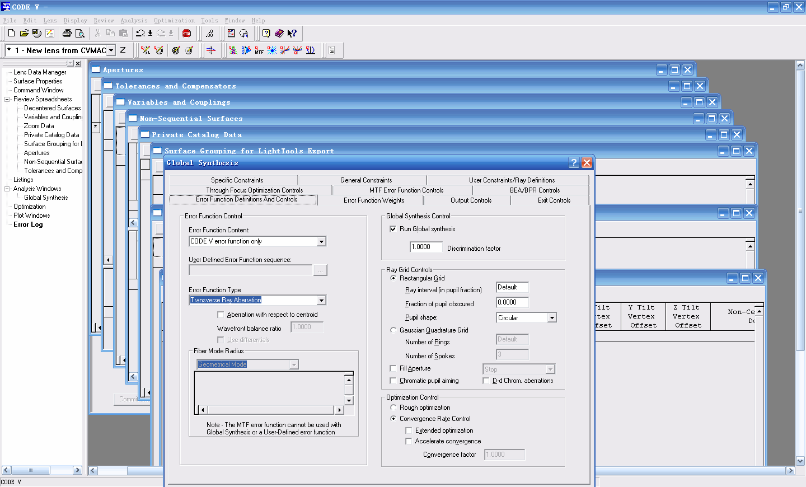Click the navigation panel horizontal scrollbar thumb

coord(31,470)
